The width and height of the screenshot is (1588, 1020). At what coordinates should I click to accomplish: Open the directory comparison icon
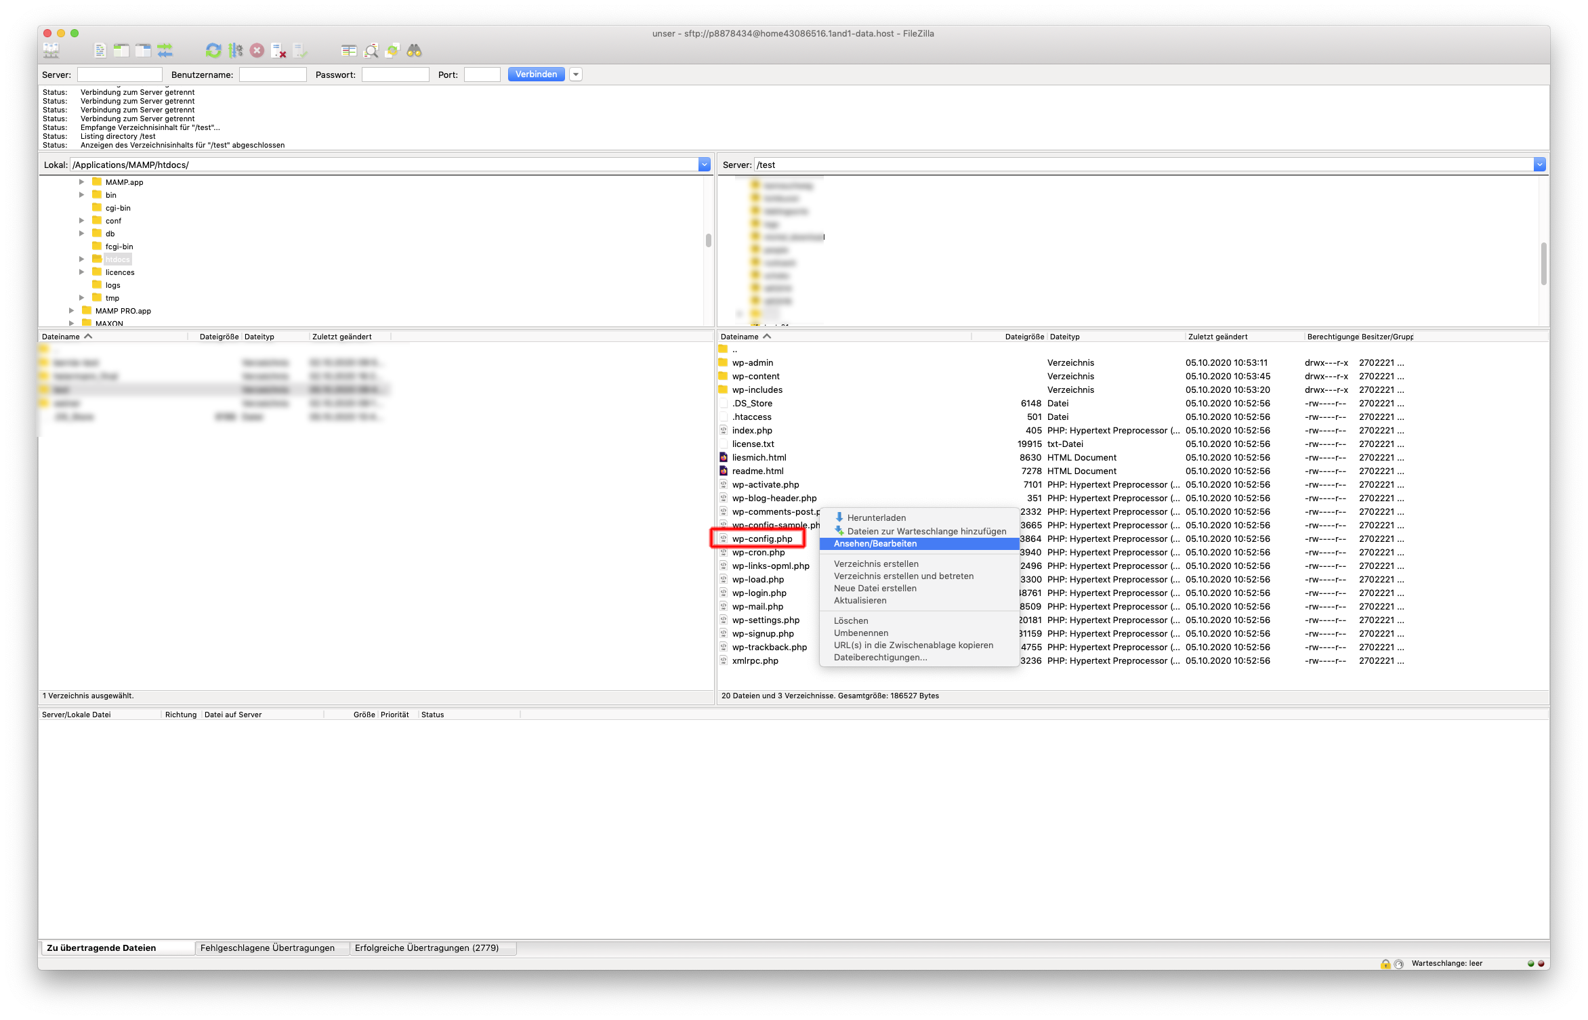[349, 50]
